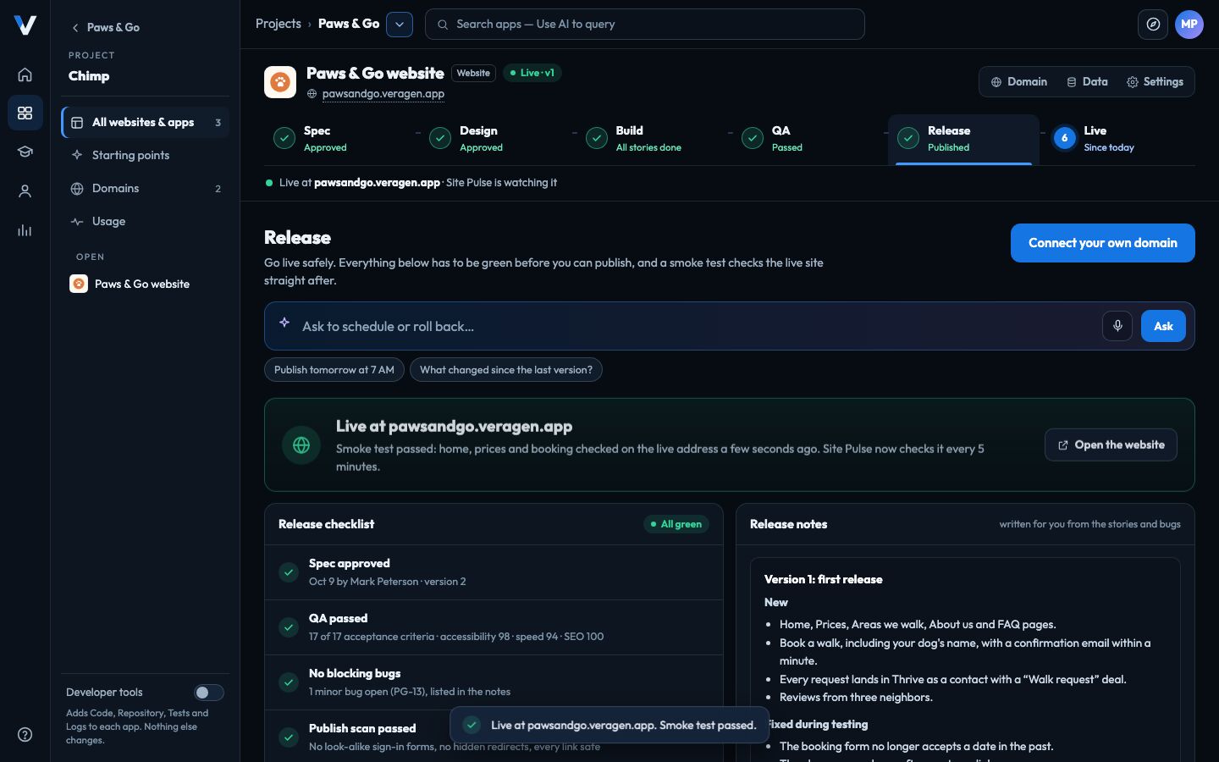Open the graduation cap learning icon
This screenshot has height=762, width=1219.
pos(25,152)
